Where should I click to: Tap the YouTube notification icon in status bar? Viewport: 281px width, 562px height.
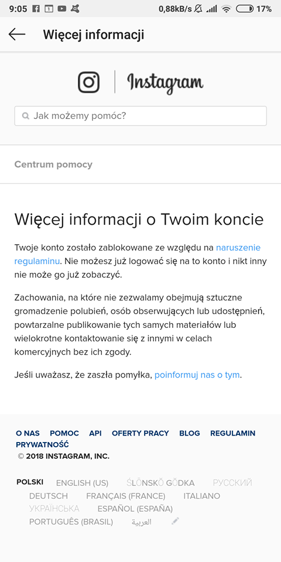62,9
